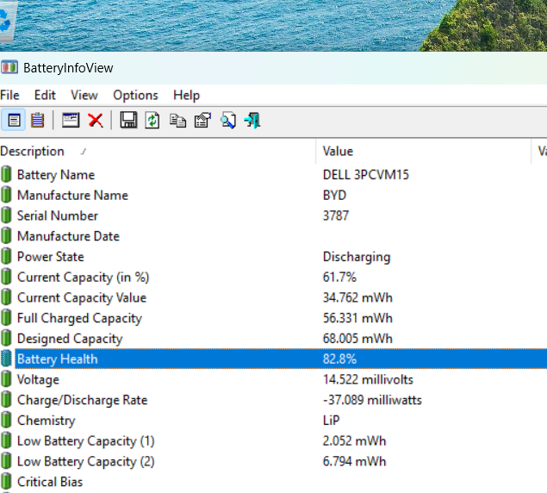
Task: Click battery icon beside Critical Bias
Action: coord(6,482)
